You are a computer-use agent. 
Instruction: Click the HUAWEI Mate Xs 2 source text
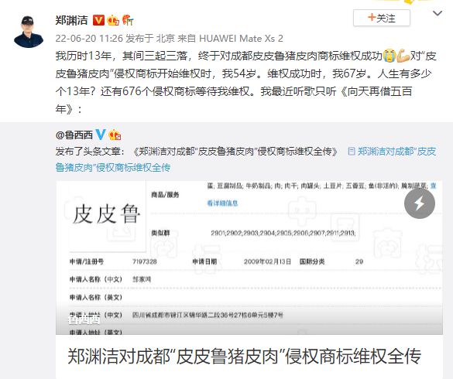[x=241, y=39]
